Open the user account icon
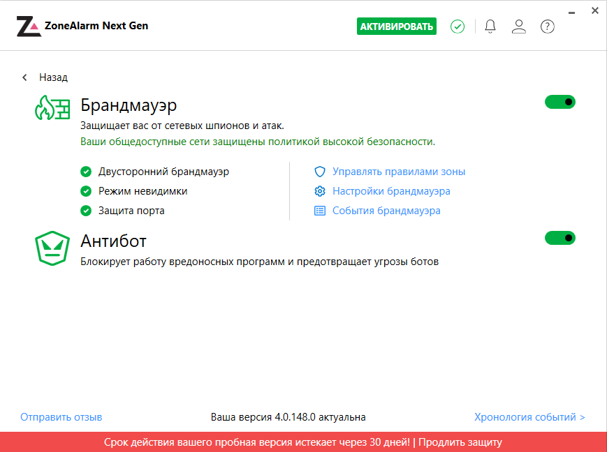607x452 pixels. [x=519, y=27]
